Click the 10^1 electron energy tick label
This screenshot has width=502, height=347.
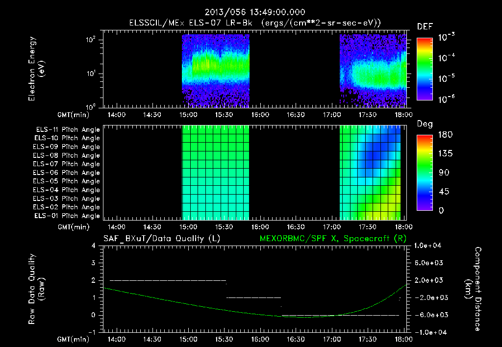coord(90,74)
